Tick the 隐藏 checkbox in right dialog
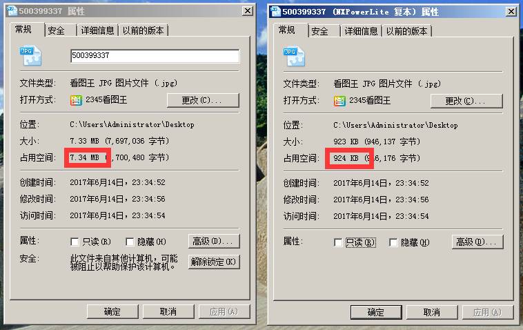The image size is (523, 330). pos(393,242)
